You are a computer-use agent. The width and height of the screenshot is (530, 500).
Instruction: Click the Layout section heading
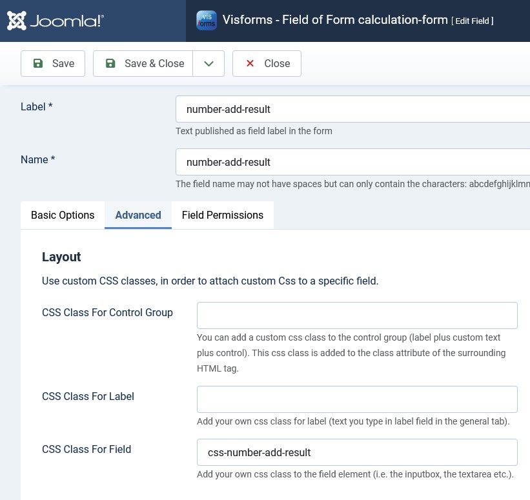[x=61, y=257]
